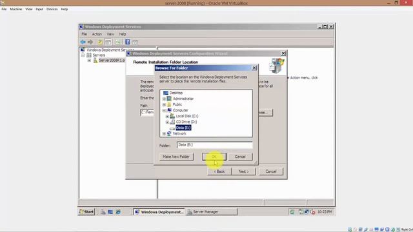Click the Up One Level folder toolbar icon
This screenshot has height=232, width=413.
100,42
